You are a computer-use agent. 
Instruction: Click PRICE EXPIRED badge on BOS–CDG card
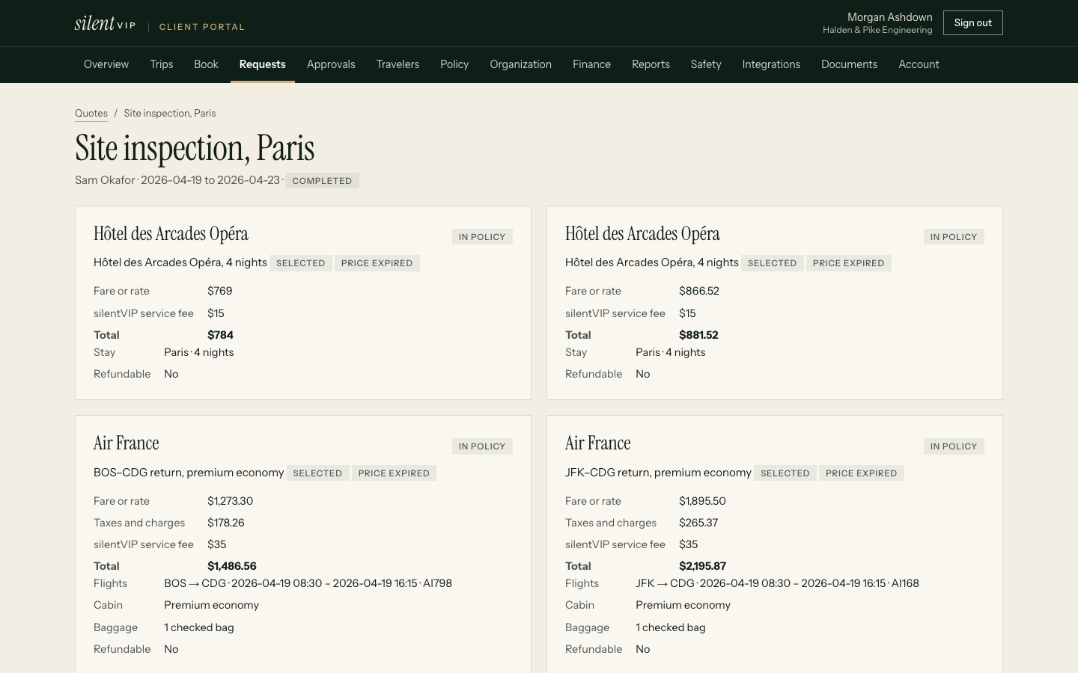[394, 473]
